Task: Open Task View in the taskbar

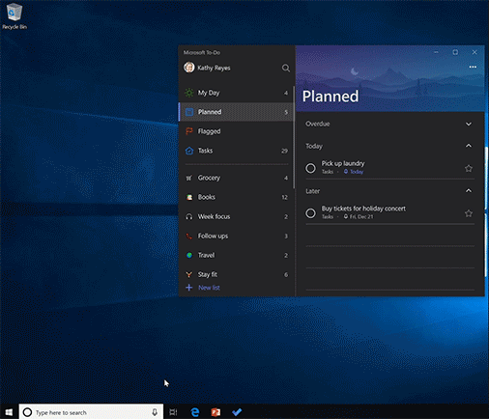Action: 173,412
